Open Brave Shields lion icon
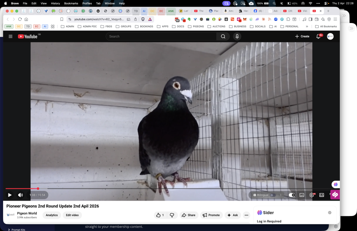 click(143, 19)
